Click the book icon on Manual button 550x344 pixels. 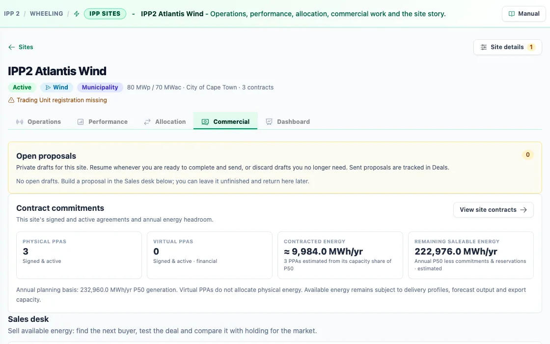point(512,14)
